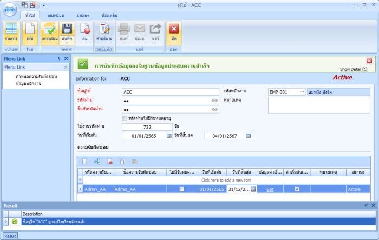Close the Result panel

[x=373, y=205]
